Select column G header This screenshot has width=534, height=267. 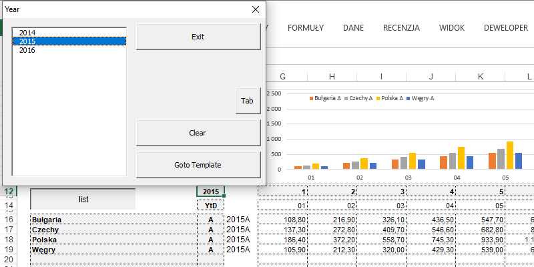[x=283, y=77]
